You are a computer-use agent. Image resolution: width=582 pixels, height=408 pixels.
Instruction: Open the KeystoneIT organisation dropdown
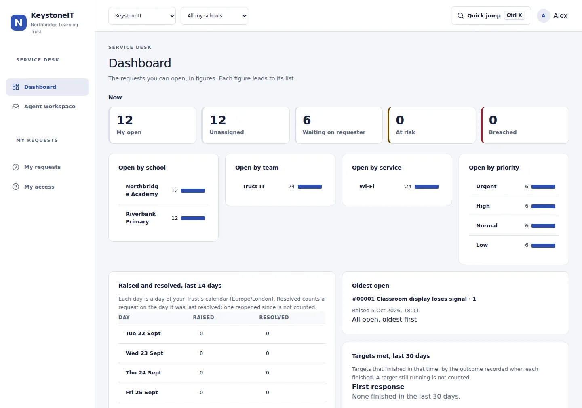coord(142,16)
